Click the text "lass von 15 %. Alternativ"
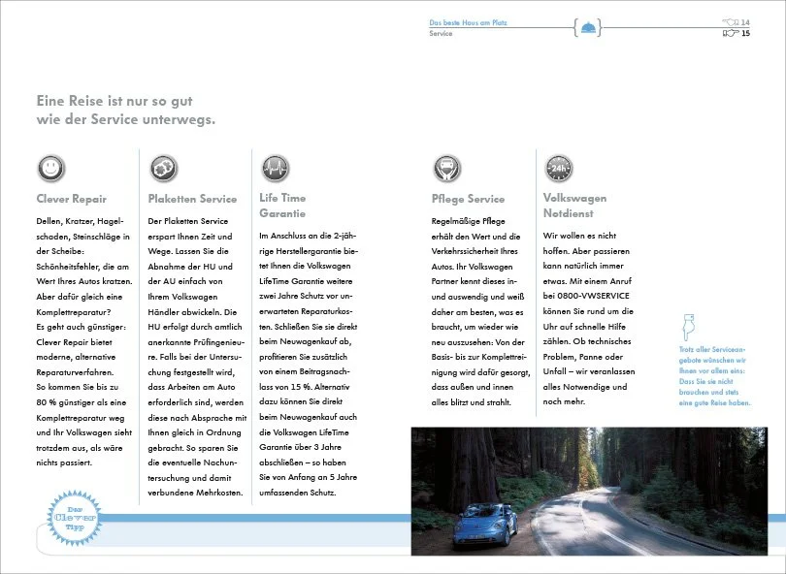The width and height of the screenshot is (786, 574). pyautogui.click(x=305, y=387)
